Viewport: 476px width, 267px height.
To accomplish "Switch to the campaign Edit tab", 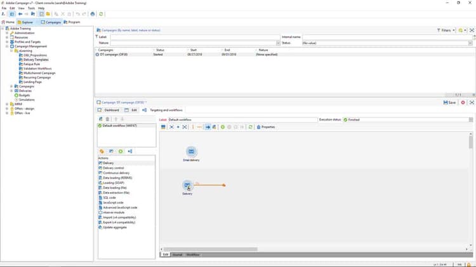I will (131, 110).
